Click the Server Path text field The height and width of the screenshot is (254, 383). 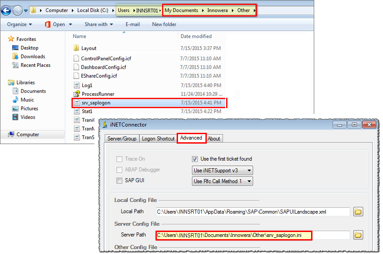(253, 235)
